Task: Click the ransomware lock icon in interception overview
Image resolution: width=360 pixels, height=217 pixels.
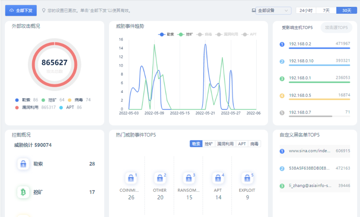Action: (23, 164)
